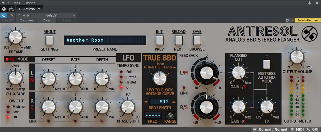
Task: Select Low low cut LED
Action: pyautogui.click(x=8, y=112)
